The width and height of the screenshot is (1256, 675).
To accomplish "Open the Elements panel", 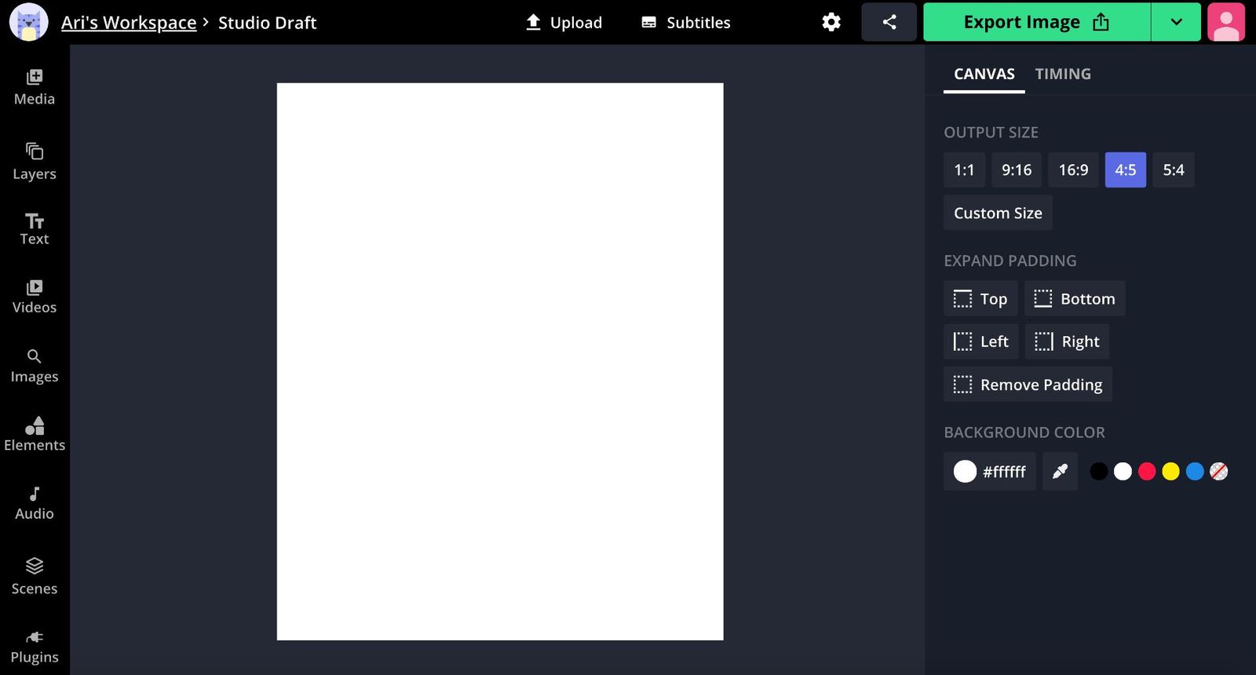I will [35, 434].
